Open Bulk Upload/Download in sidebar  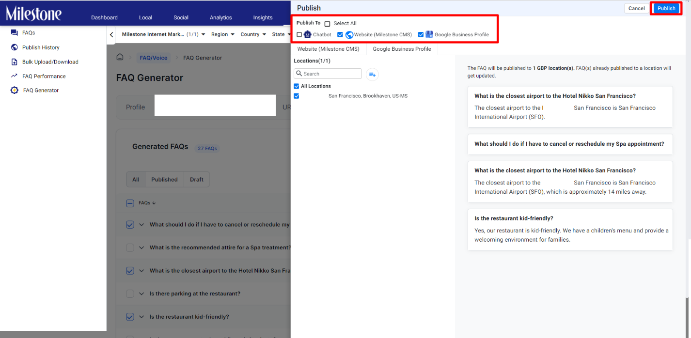pyautogui.click(x=50, y=62)
